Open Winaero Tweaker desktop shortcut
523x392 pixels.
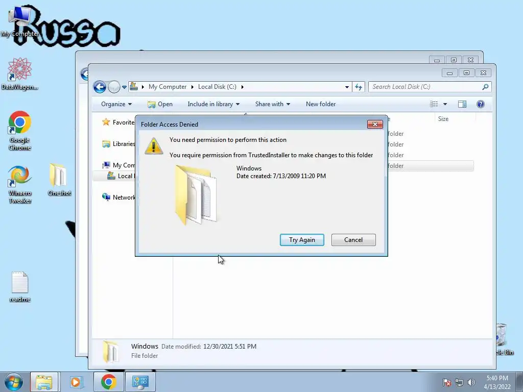[20, 184]
